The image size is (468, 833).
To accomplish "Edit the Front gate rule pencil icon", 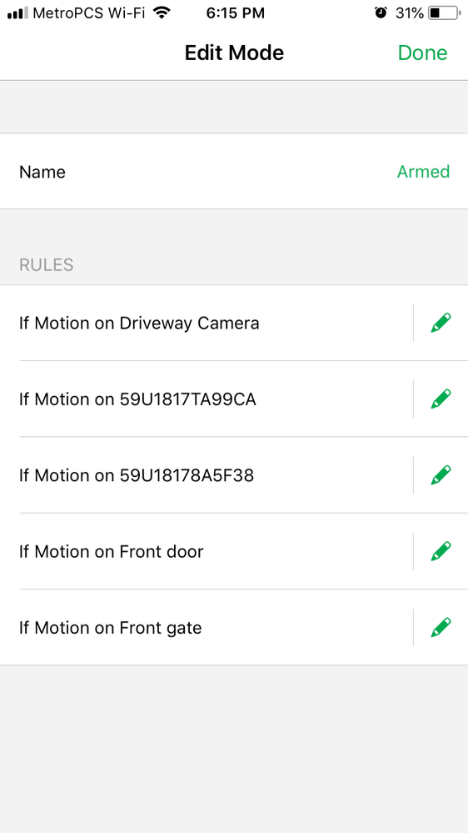I will pyautogui.click(x=441, y=627).
